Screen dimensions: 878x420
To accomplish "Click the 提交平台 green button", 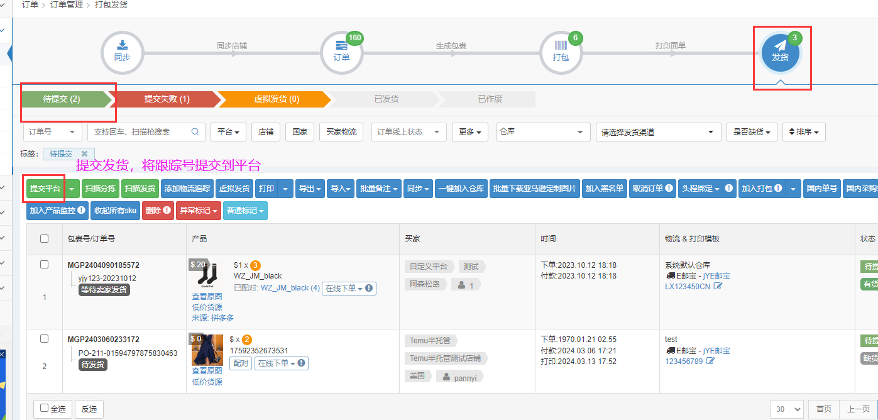I will click(45, 189).
